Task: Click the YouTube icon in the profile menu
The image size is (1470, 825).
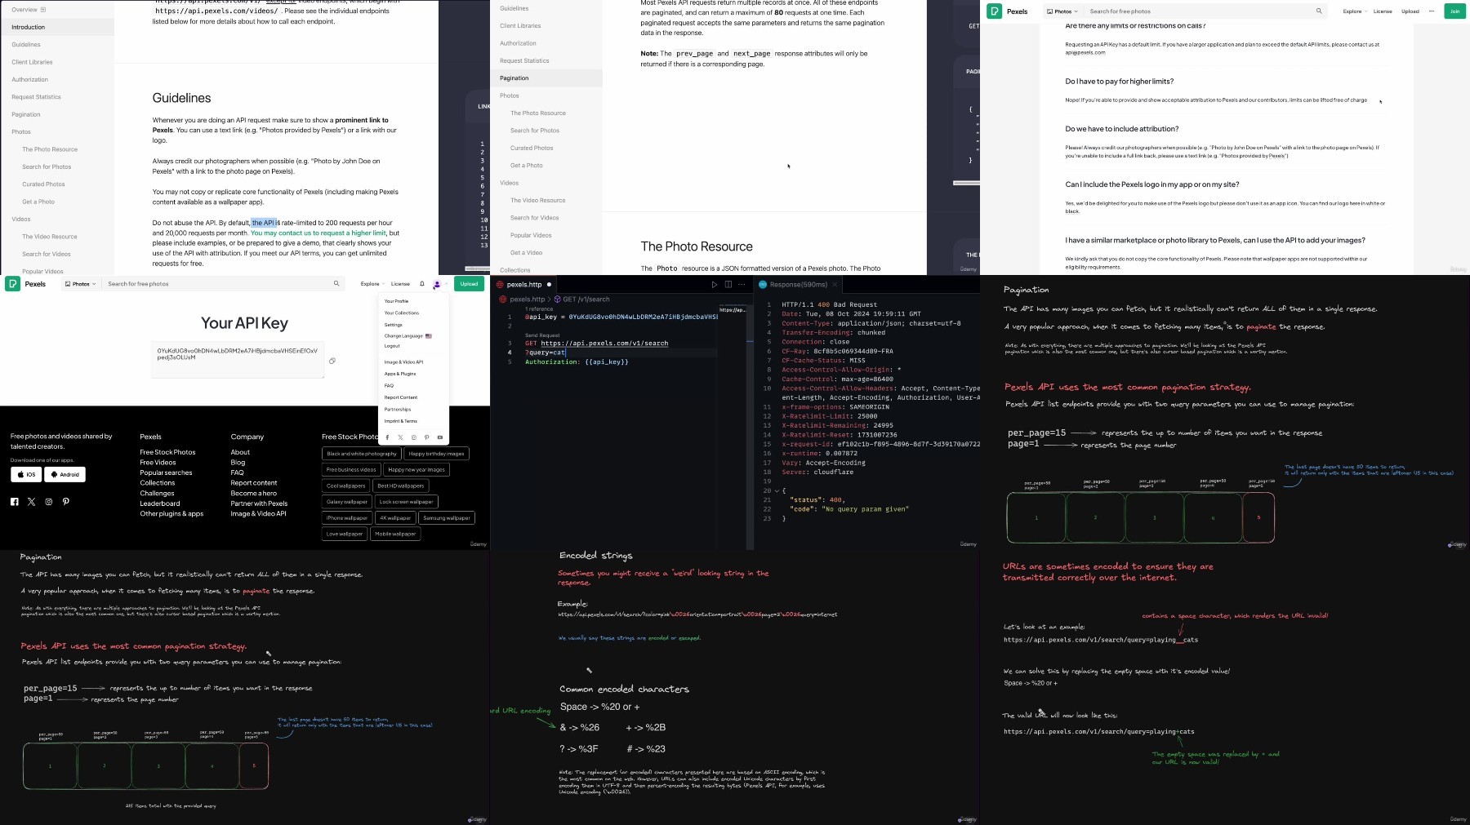Action: point(439,437)
